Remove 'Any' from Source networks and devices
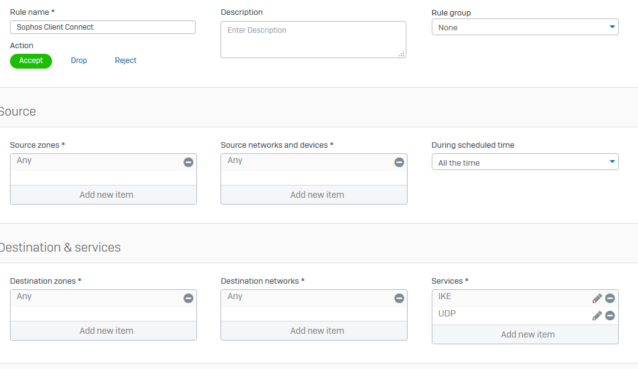Viewport: 638px width, 369px height. pyautogui.click(x=400, y=162)
